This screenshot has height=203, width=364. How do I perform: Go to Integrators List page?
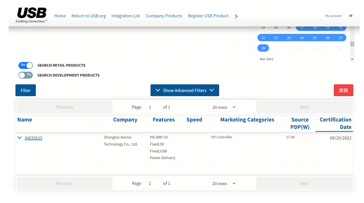[126, 16]
